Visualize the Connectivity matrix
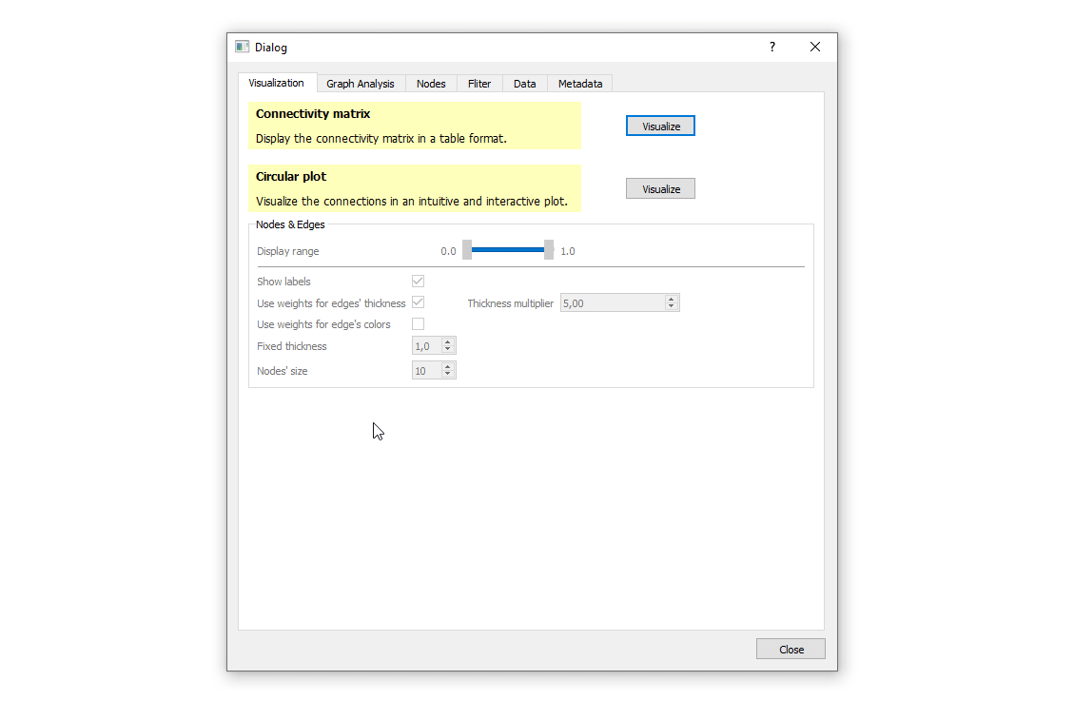The image size is (1074, 720). [660, 126]
